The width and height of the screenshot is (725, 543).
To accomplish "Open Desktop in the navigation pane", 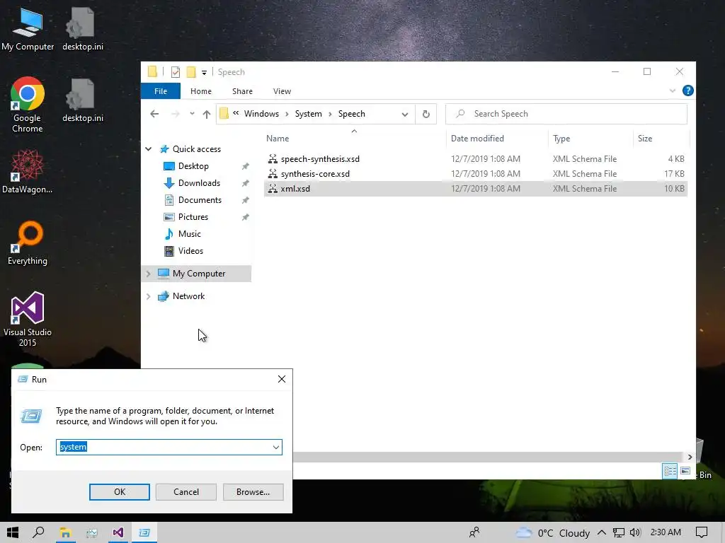I will point(193,165).
